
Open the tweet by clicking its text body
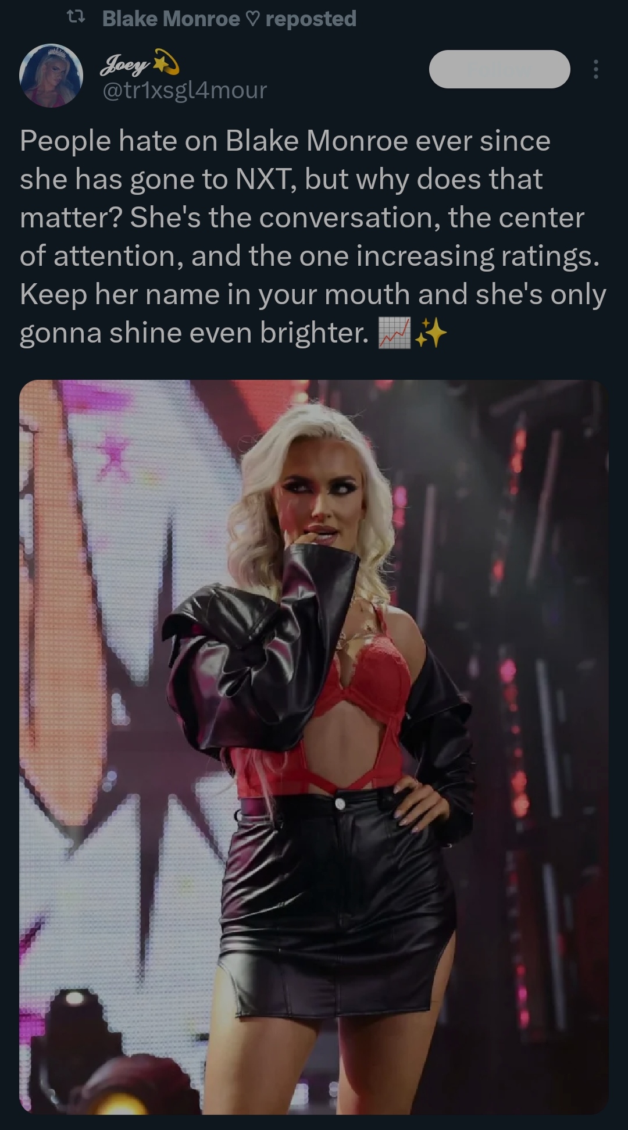pyautogui.click(x=313, y=237)
